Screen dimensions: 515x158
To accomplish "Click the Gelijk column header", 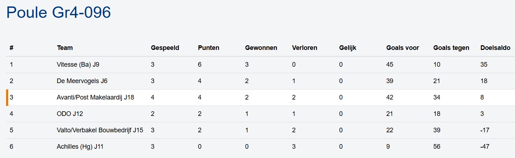I will 348,48.
